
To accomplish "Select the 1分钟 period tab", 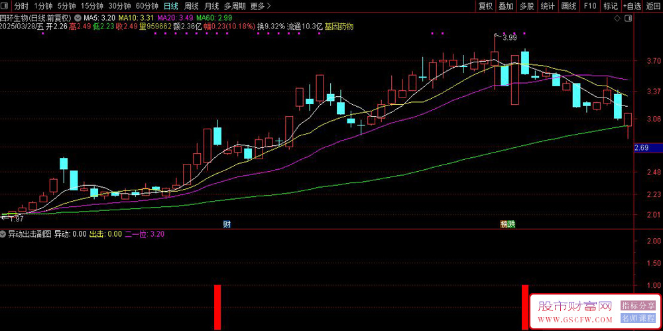I will click(42, 6).
